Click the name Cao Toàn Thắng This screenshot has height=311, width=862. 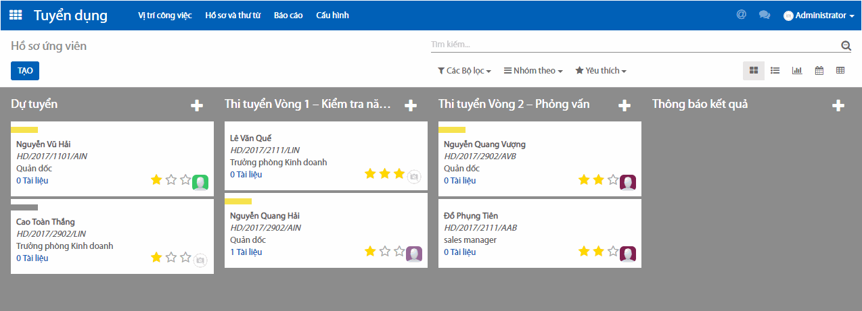point(45,222)
